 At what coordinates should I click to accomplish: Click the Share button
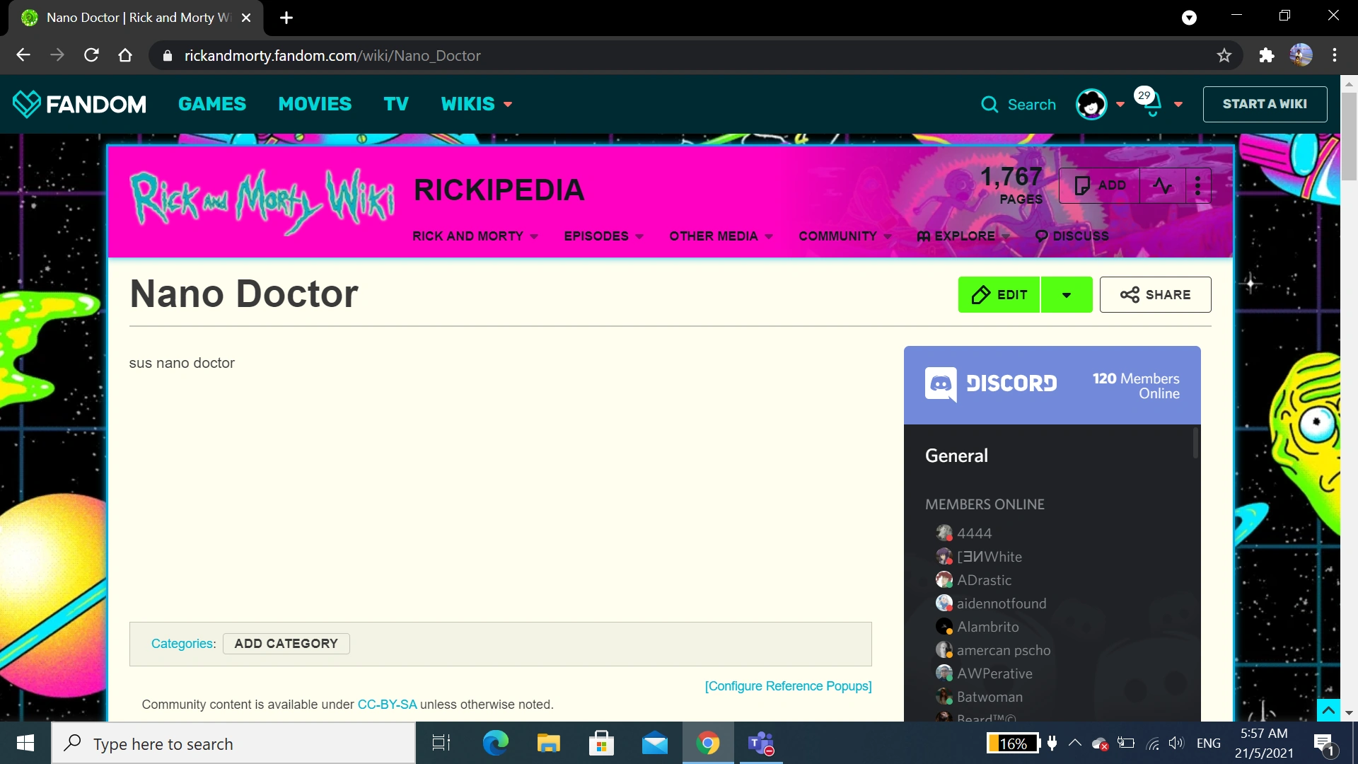(x=1155, y=295)
